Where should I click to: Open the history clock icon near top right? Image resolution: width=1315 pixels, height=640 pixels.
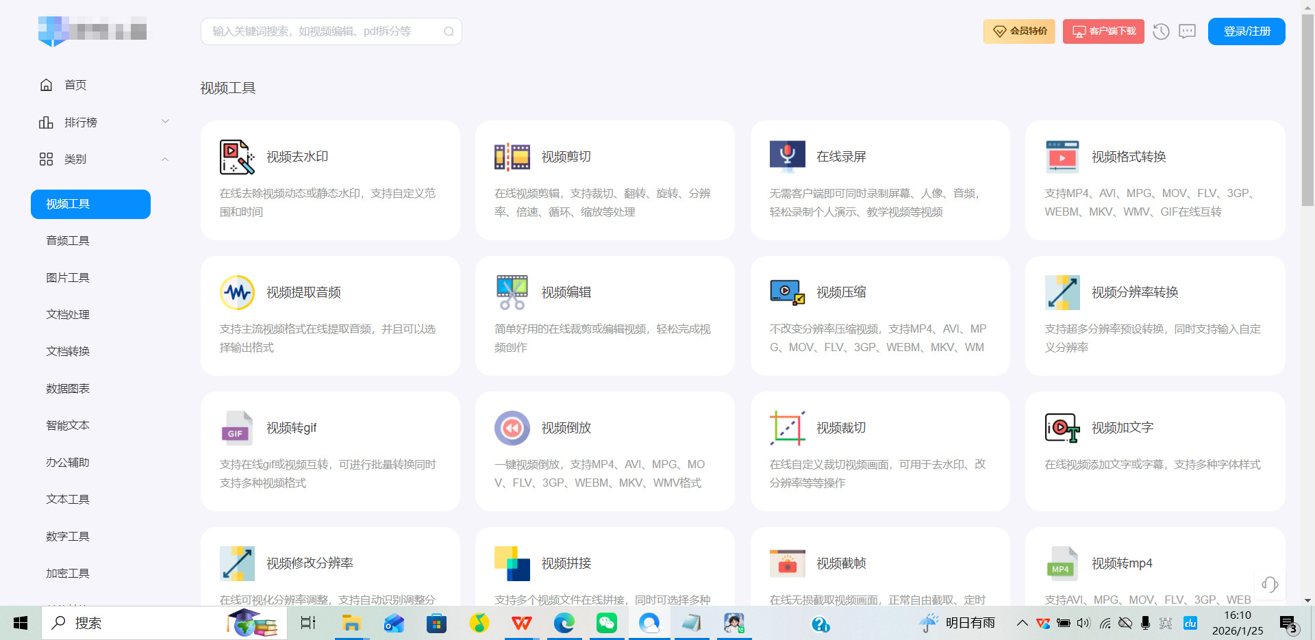(1161, 31)
